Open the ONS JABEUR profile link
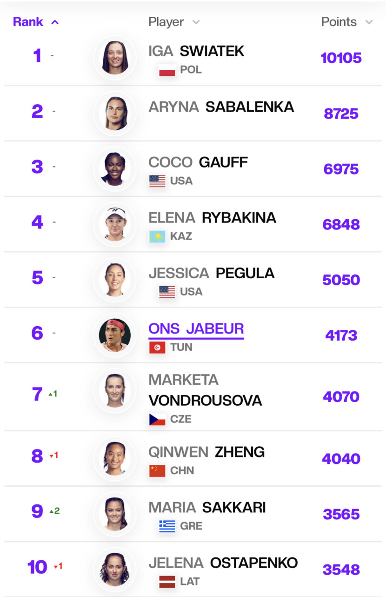The height and width of the screenshot is (597, 386). (x=196, y=329)
